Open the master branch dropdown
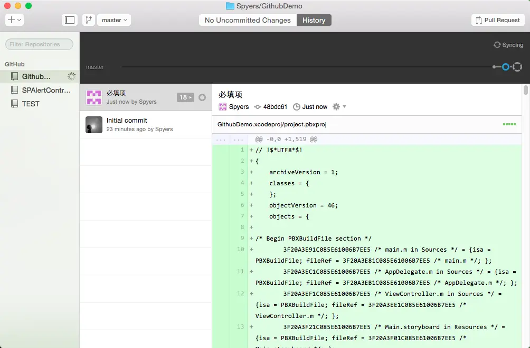Image resolution: width=530 pixels, height=348 pixels. point(114,20)
